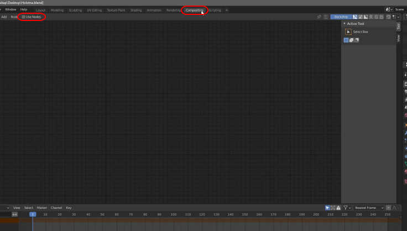407x231 pixels.
Task: Click the overlay icon beside channel buttons
Action: pyautogui.click(x=388, y=17)
